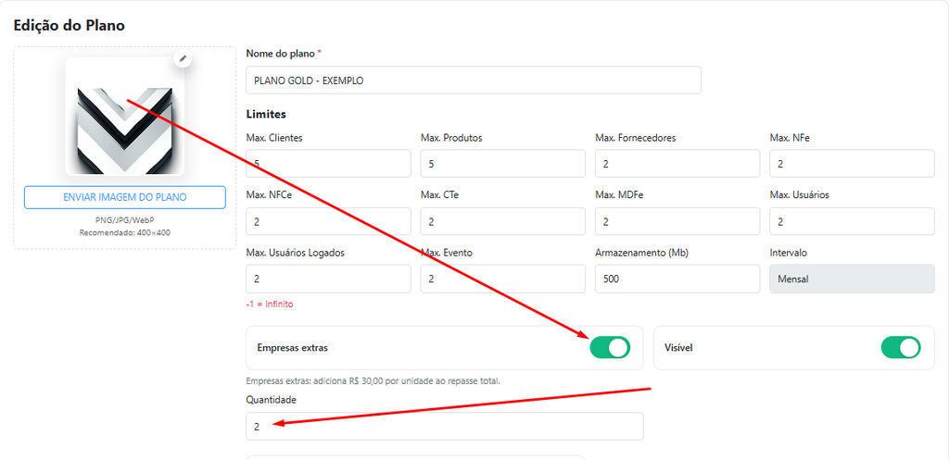Open the Intervalo Mensal field

click(x=852, y=280)
